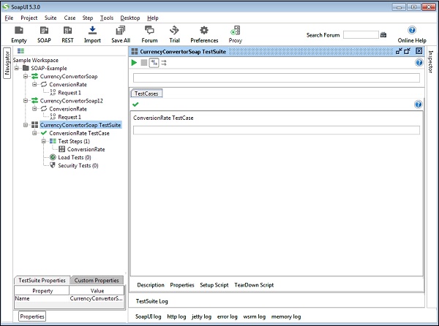Image resolution: width=439 pixels, height=326 pixels.
Task: Toggle parallel test case run mode
Action: point(164,63)
